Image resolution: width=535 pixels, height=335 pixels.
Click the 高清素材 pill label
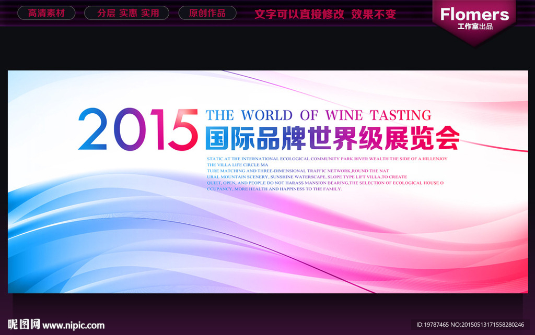46,13
